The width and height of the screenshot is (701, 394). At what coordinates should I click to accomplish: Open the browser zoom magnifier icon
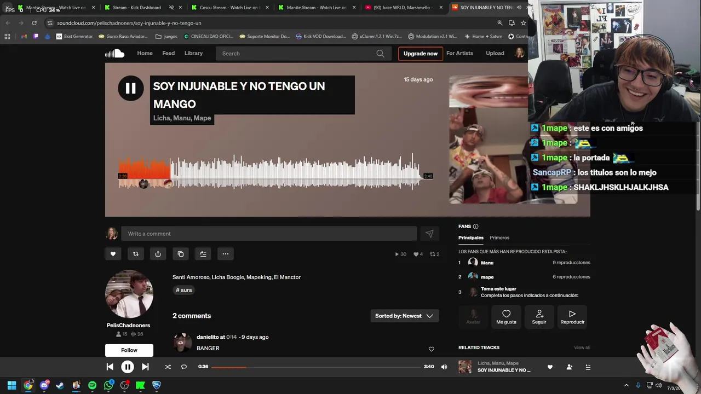(499, 23)
